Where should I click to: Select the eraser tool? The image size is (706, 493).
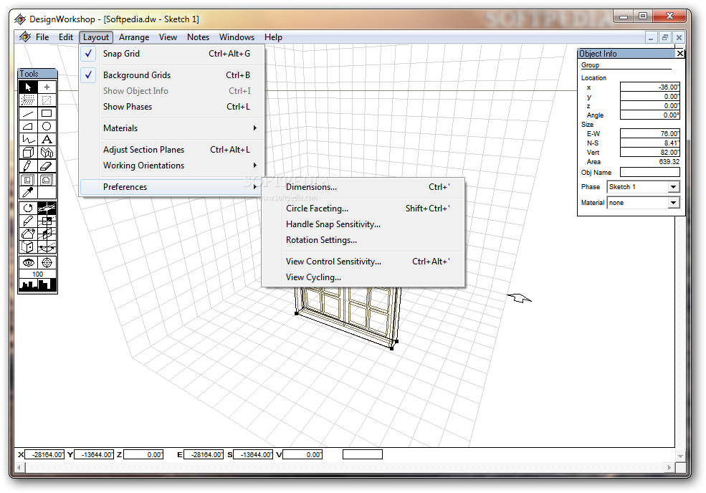coord(47,166)
